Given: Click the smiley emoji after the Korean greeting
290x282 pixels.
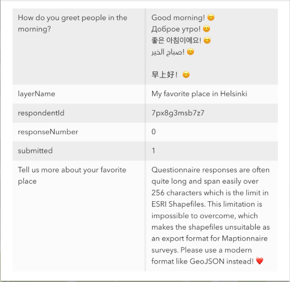Looking at the screenshot, I should (x=207, y=40).
